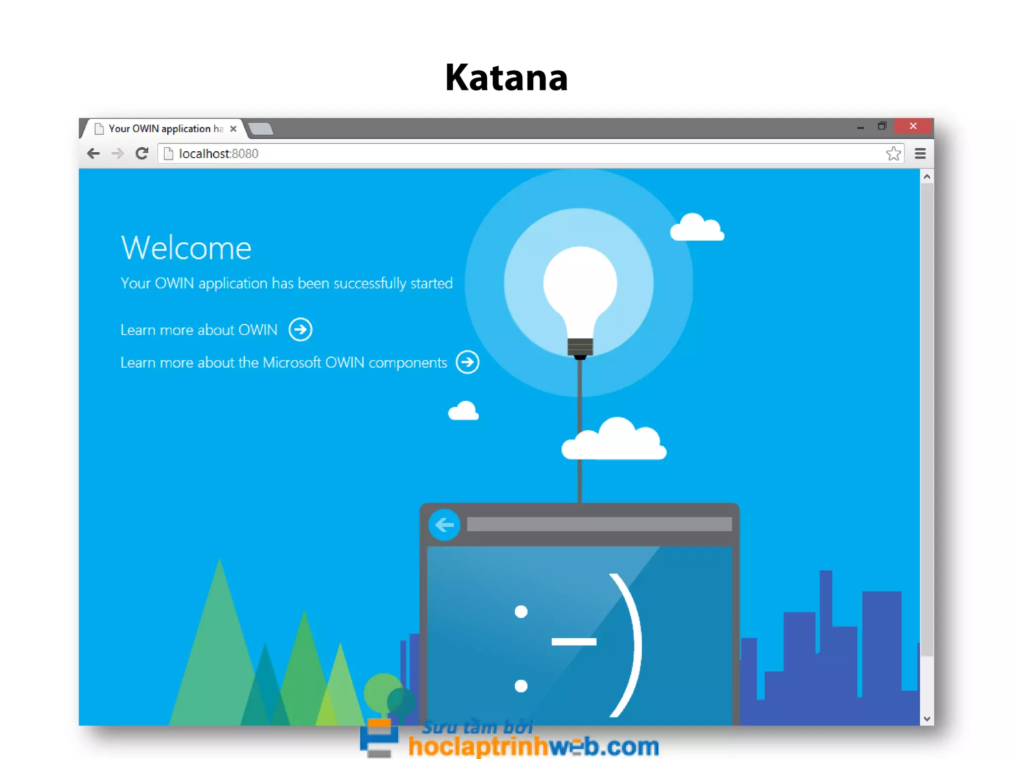Reload the page with refresh icon
Viewport: 1013px width, 759px height.
tap(142, 154)
